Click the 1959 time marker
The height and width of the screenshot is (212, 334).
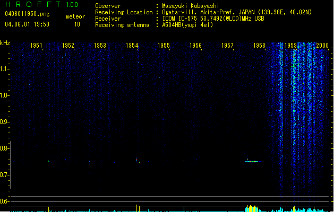pyautogui.click(x=291, y=46)
